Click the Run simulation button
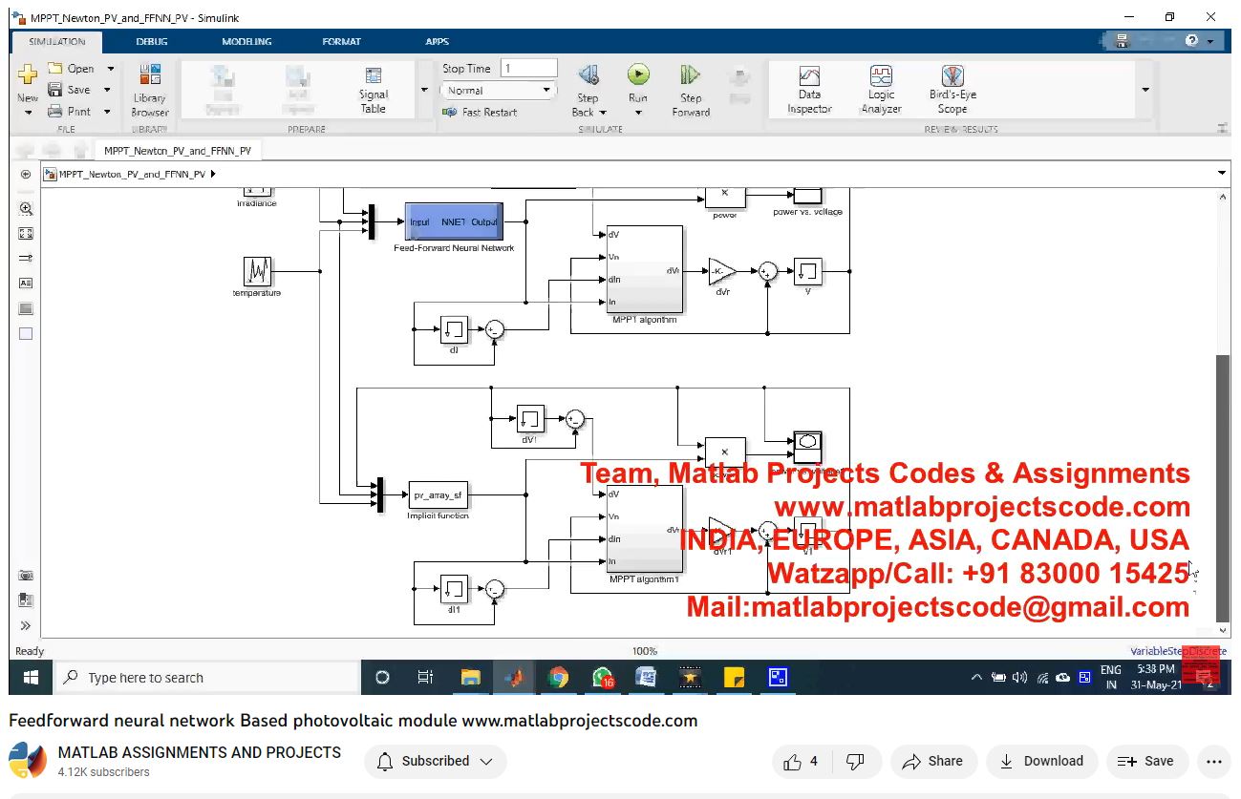The height and width of the screenshot is (799, 1241). 638,76
